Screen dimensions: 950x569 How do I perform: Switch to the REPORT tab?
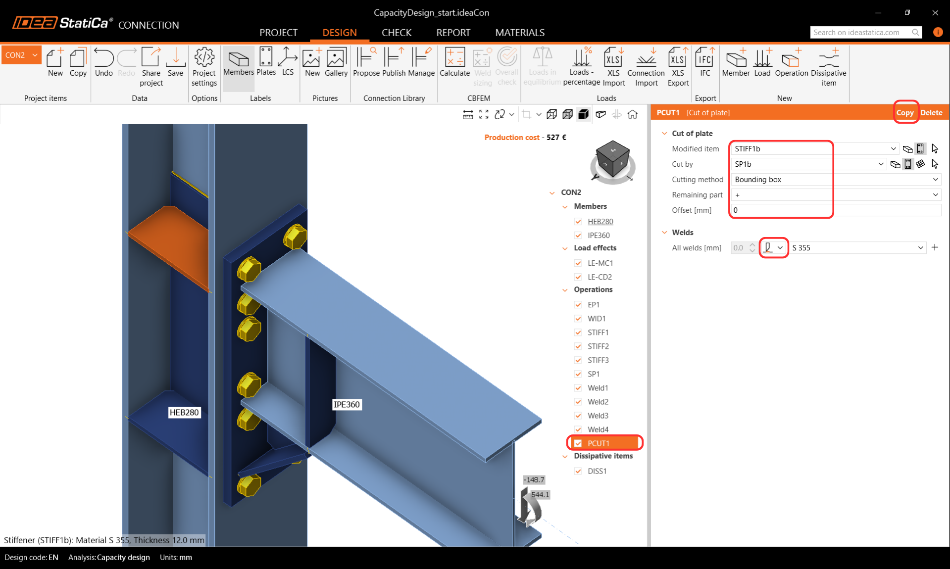point(453,32)
